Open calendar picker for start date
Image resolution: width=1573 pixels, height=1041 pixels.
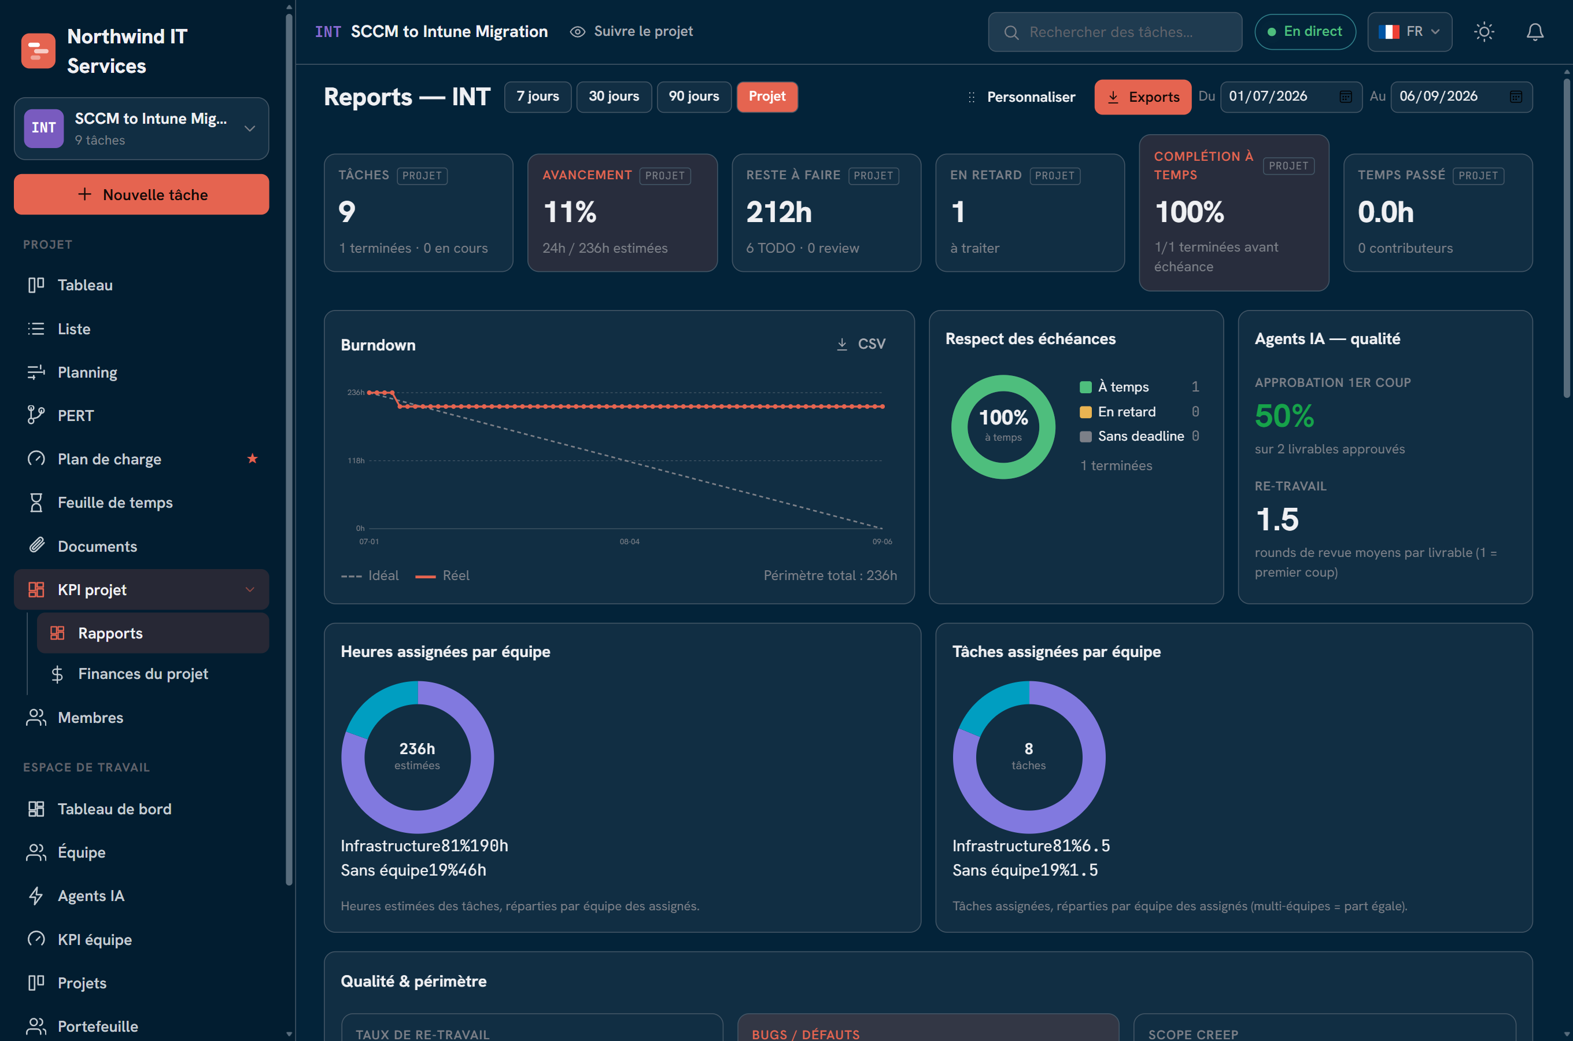click(x=1345, y=97)
